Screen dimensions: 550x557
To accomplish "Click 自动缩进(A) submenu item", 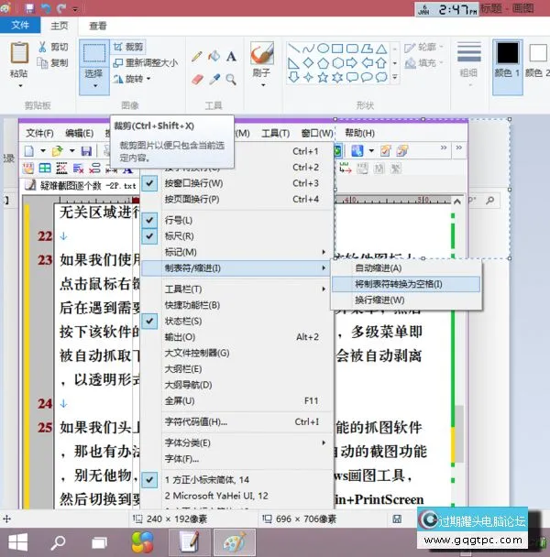I will [406, 268].
